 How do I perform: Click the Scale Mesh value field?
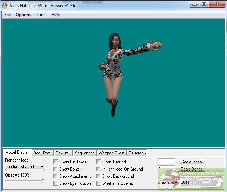tap(166, 162)
